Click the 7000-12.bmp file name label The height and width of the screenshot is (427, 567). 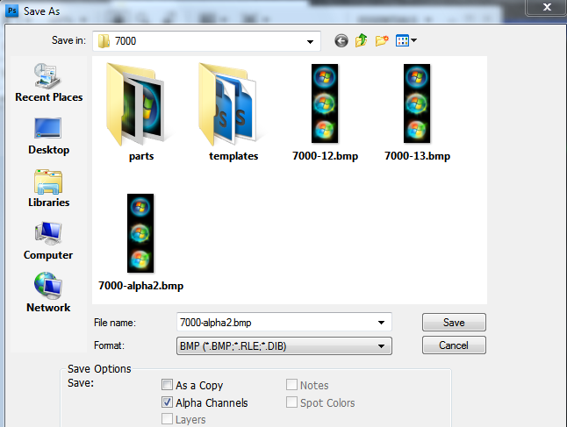[x=325, y=156]
